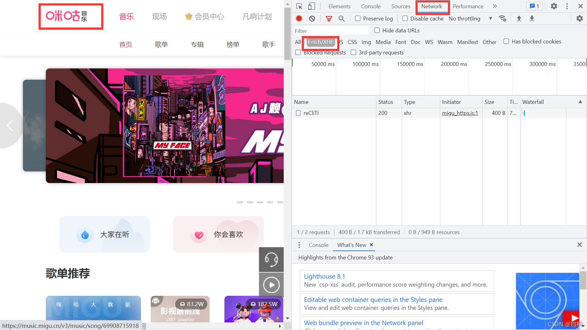Open network conditions wifi icon
This screenshot has height=330, width=587.
point(502,19)
